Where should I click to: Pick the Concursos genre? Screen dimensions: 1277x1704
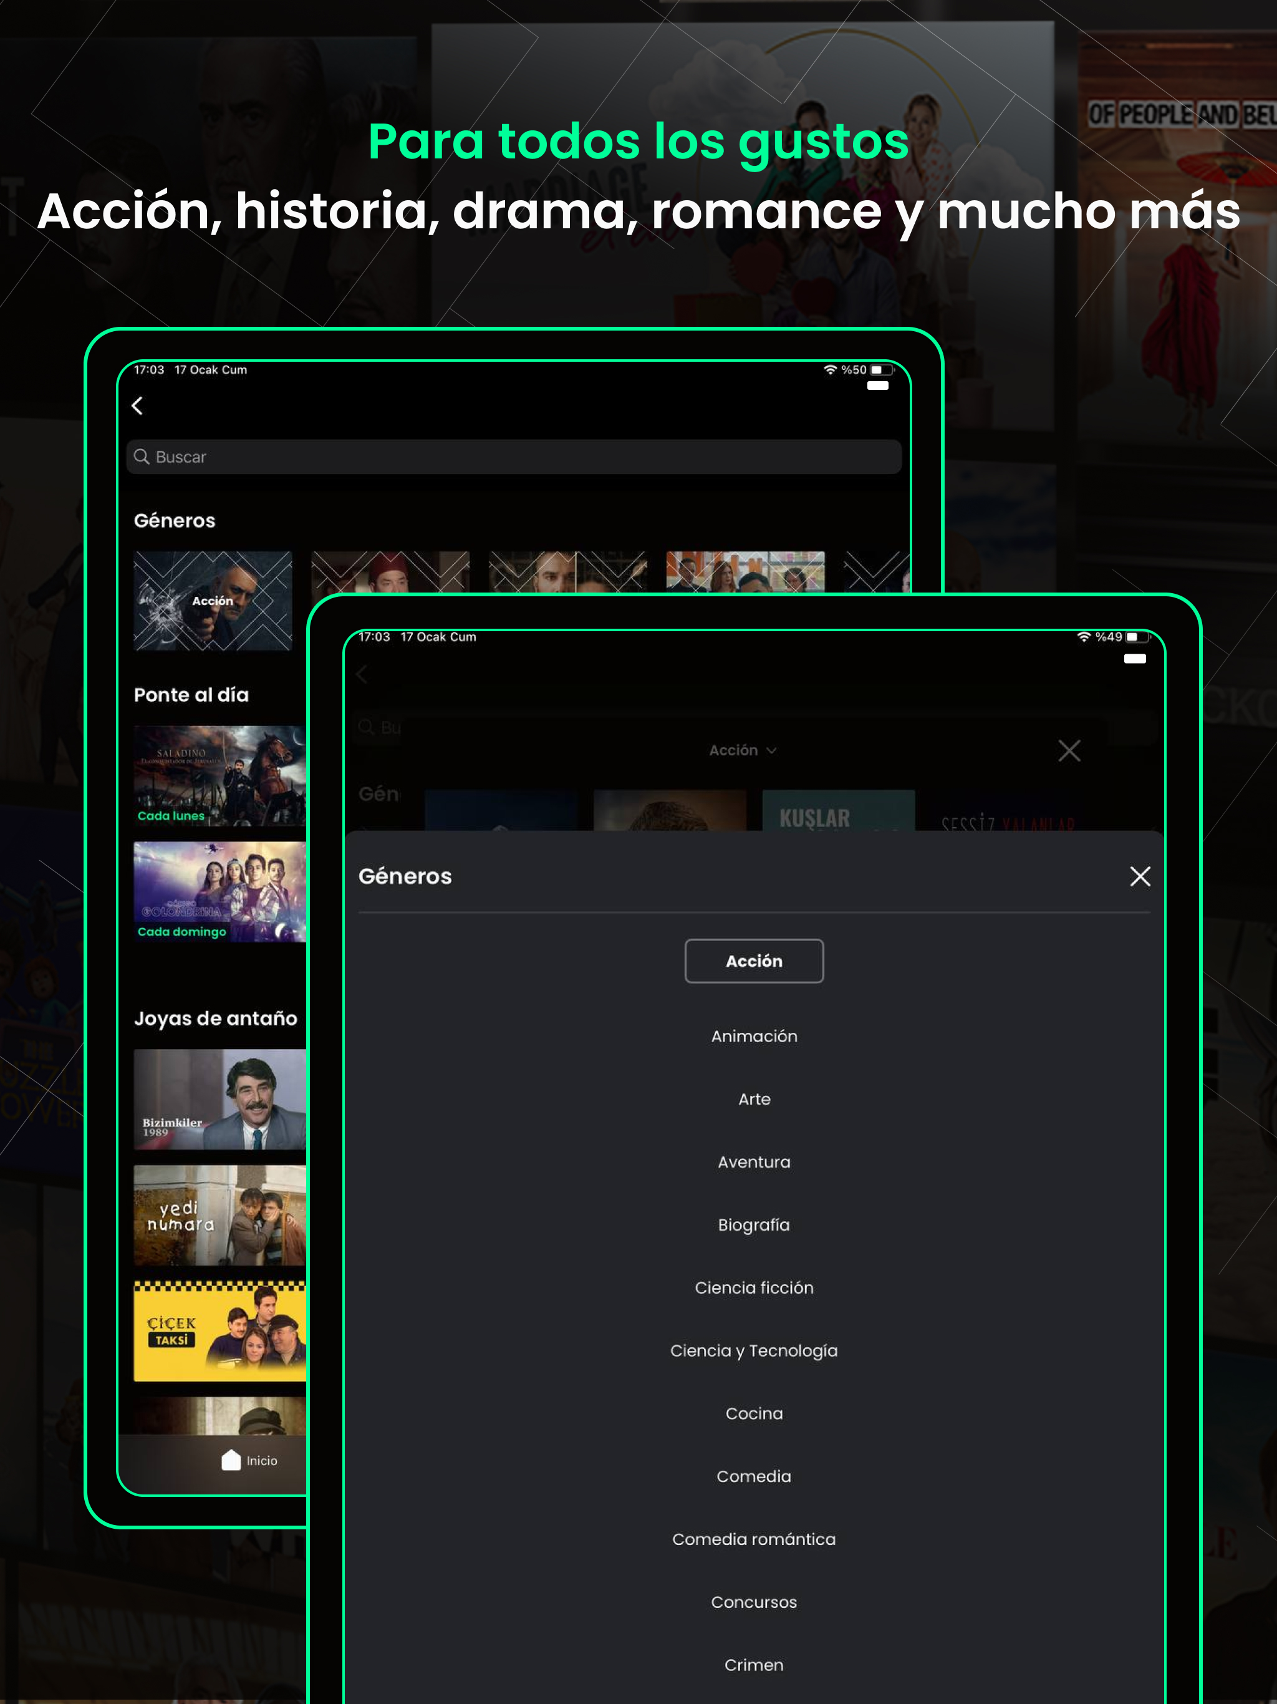pos(754,1602)
